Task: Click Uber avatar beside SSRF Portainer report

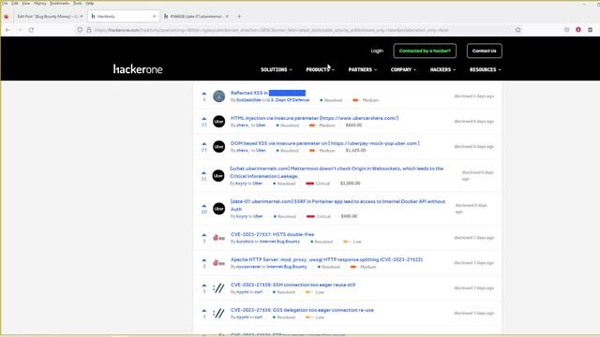Action: 218,209
